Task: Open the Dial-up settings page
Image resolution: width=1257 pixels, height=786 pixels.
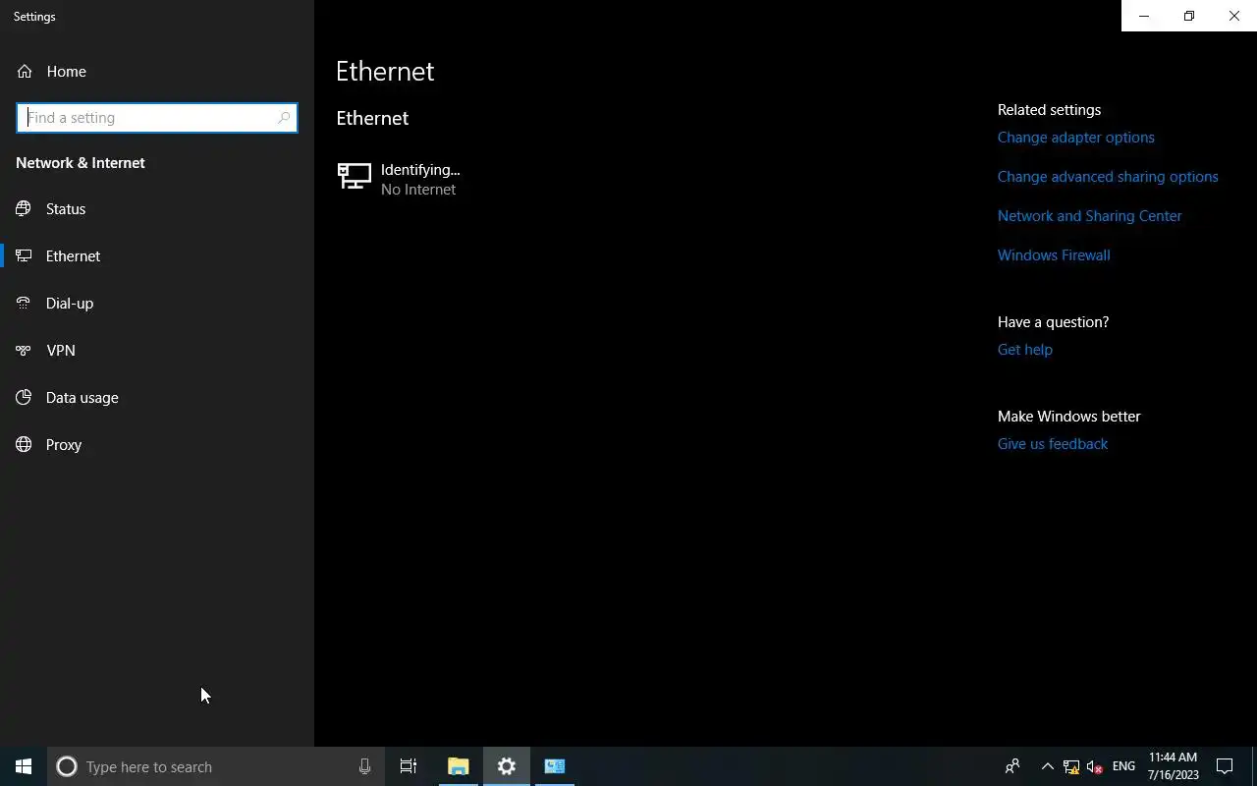Action: pyautogui.click(x=157, y=303)
